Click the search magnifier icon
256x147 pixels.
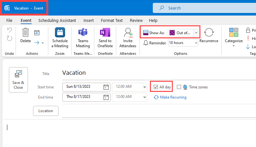click(162, 8)
